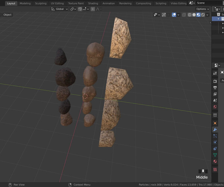
Task: Open the Collection properties tab
Action: (215, 115)
